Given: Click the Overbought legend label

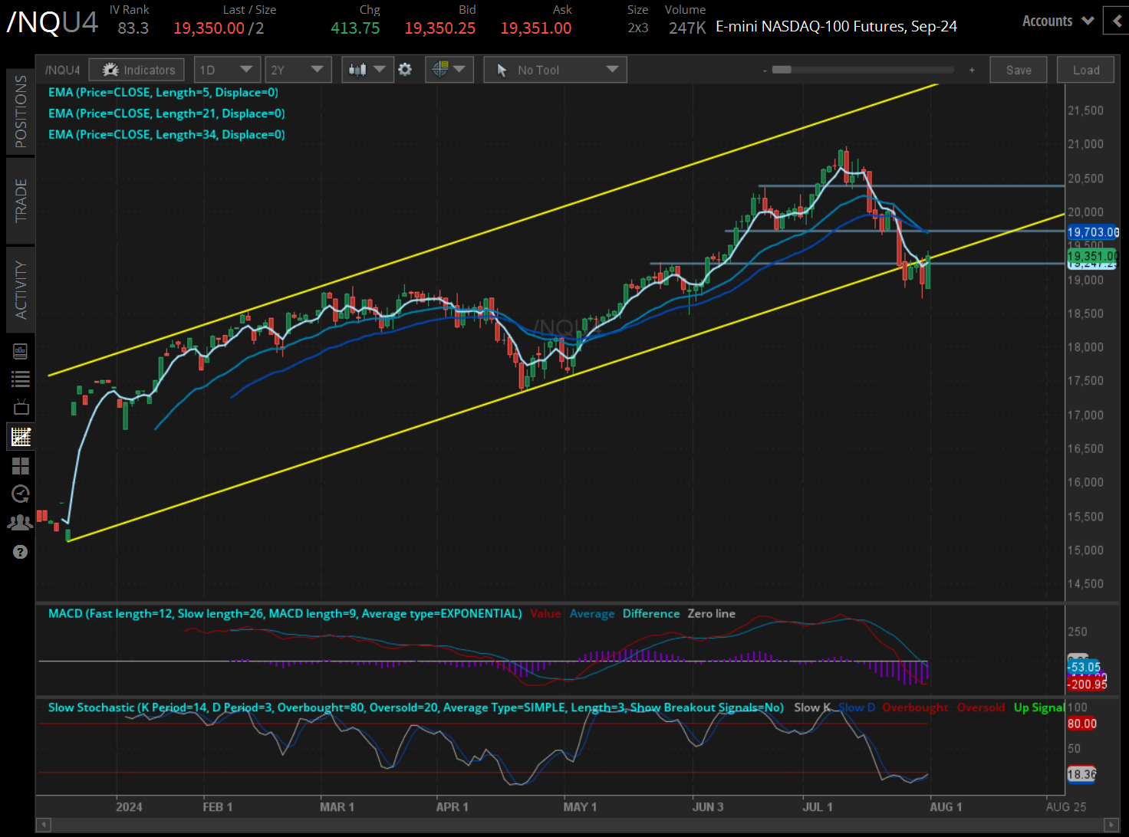Looking at the screenshot, I should (915, 707).
